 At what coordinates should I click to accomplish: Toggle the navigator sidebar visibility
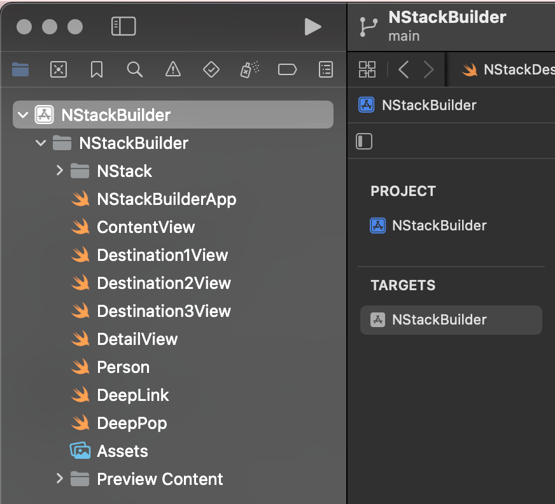tap(123, 26)
